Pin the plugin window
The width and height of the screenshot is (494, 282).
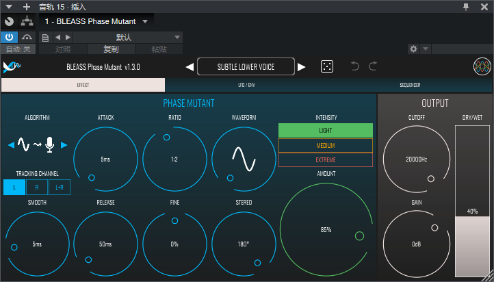(x=466, y=7)
